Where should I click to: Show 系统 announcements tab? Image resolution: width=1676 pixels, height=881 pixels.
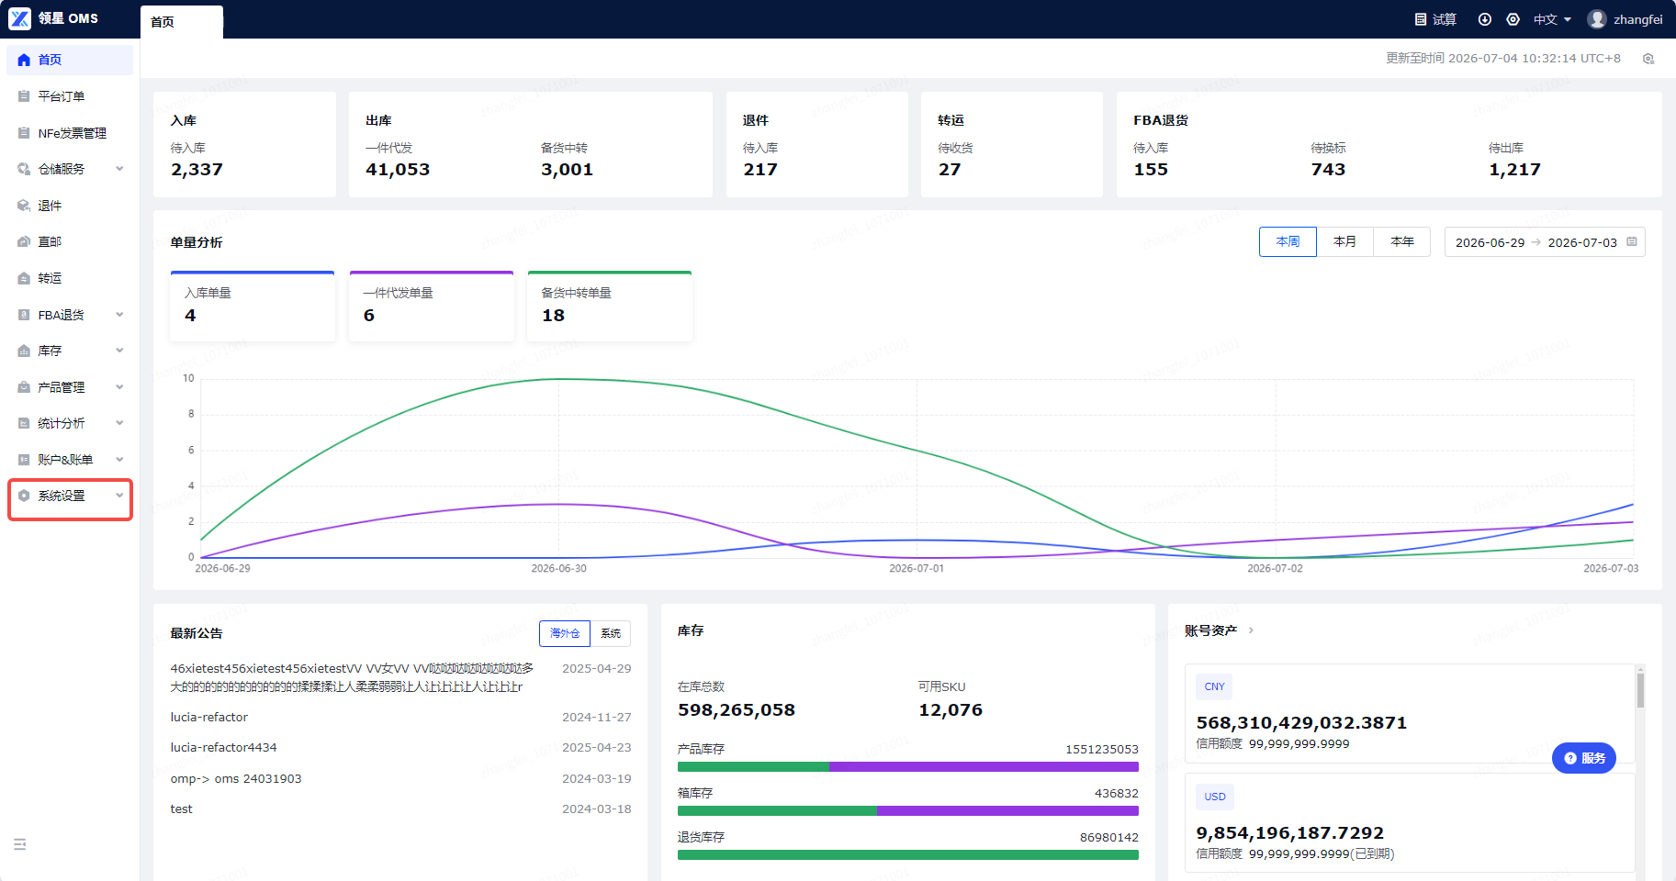pyautogui.click(x=611, y=633)
